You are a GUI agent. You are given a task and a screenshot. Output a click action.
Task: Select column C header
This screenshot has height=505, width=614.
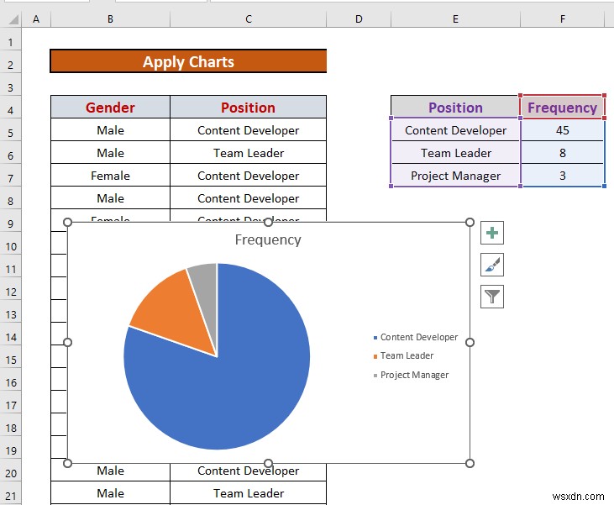[x=249, y=19]
